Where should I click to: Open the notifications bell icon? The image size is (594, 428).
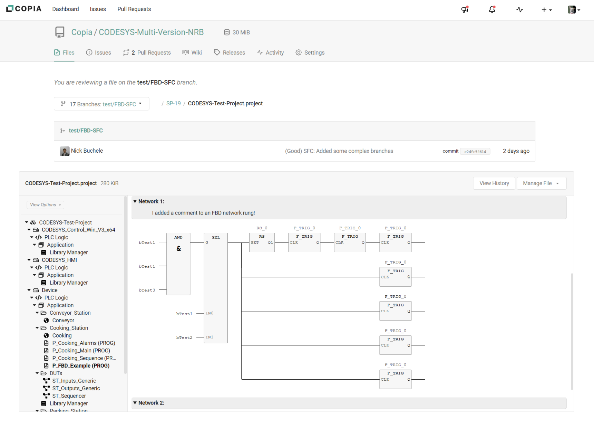tap(492, 10)
